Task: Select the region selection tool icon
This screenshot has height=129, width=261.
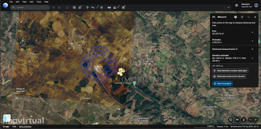Action: click(x=67, y=7)
